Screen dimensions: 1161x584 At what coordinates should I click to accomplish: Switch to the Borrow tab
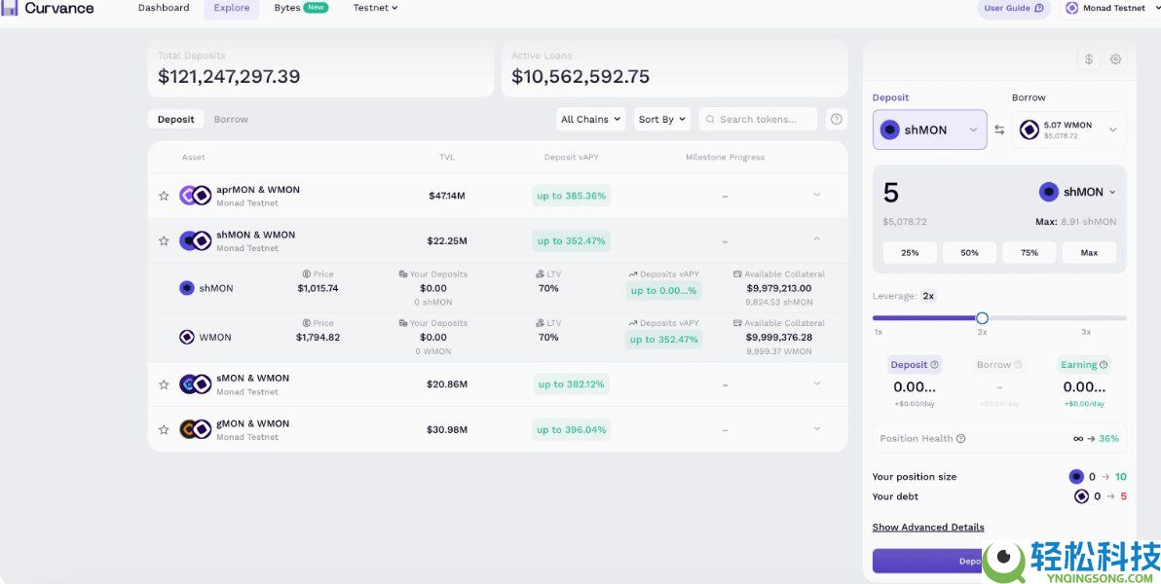[231, 119]
